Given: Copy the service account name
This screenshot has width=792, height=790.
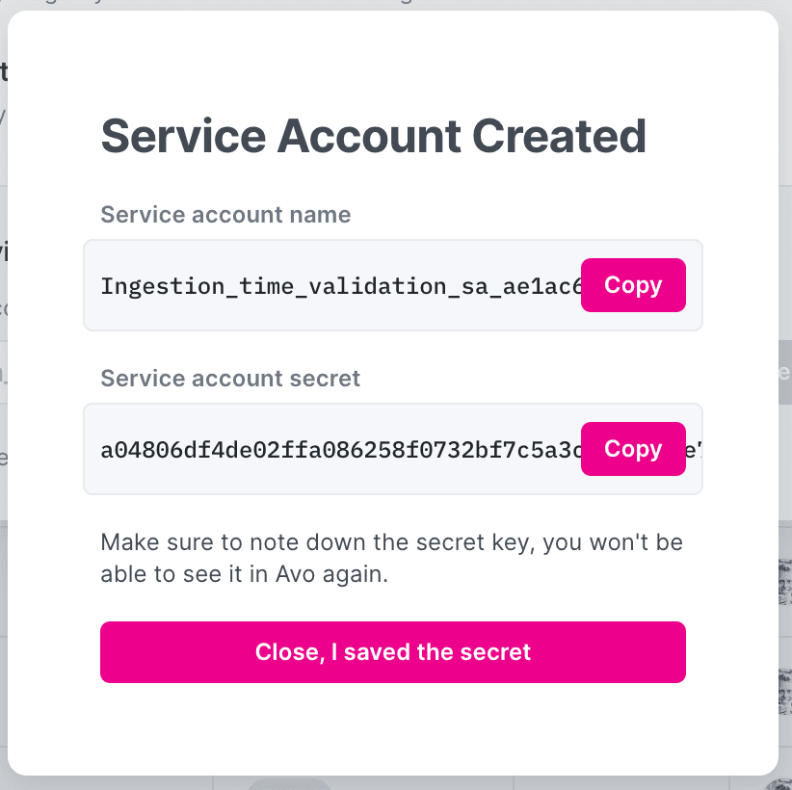Looking at the screenshot, I should pyautogui.click(x=633, y=285).
